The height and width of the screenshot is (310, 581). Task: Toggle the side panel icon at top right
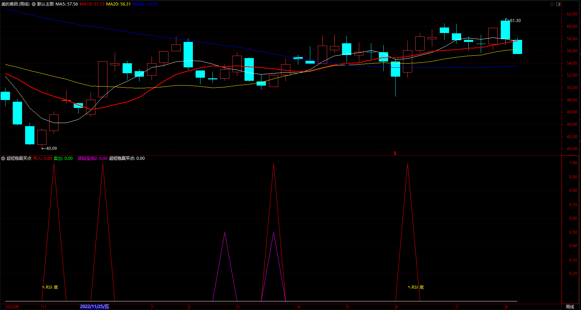point(558,4)
